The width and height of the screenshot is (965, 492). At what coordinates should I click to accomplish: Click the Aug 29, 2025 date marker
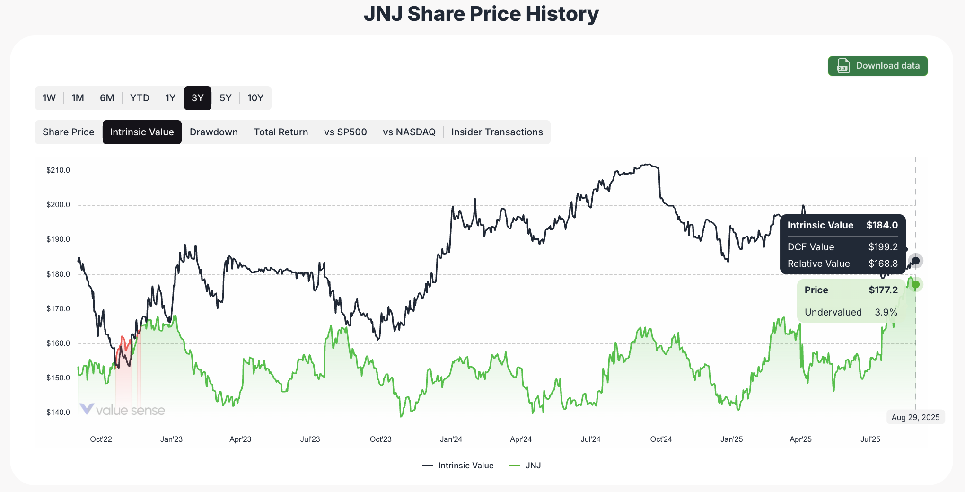(916, 417)
